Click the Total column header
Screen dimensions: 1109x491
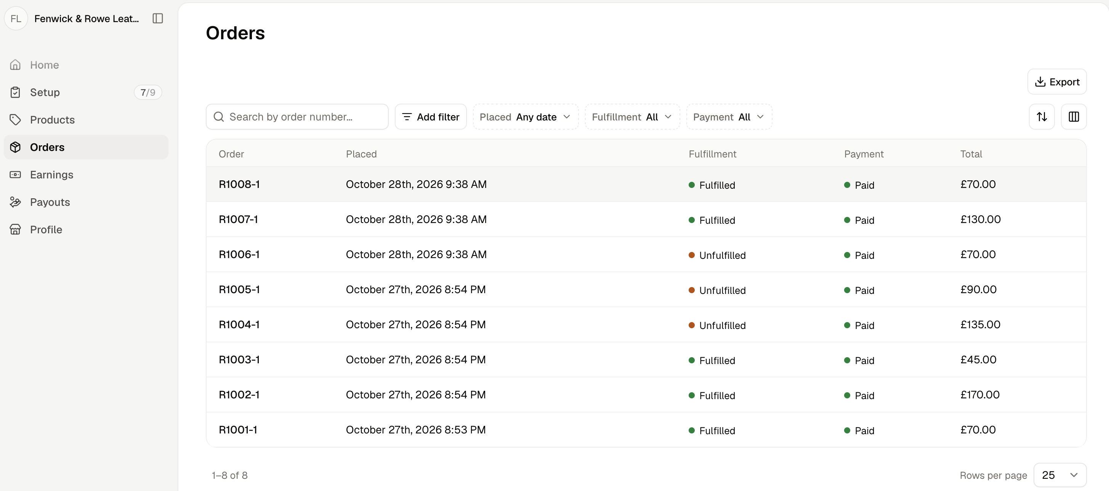971,154
